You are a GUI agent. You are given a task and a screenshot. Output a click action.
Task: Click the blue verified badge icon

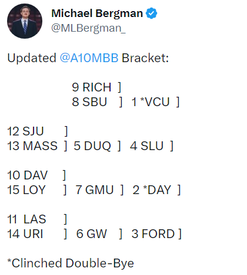pyautogui.click(x=151, y=13)
